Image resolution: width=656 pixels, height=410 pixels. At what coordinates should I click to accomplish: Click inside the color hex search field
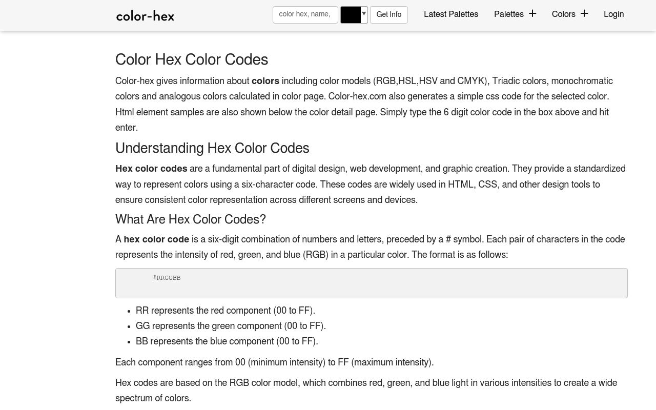click(x=305, y=15)
